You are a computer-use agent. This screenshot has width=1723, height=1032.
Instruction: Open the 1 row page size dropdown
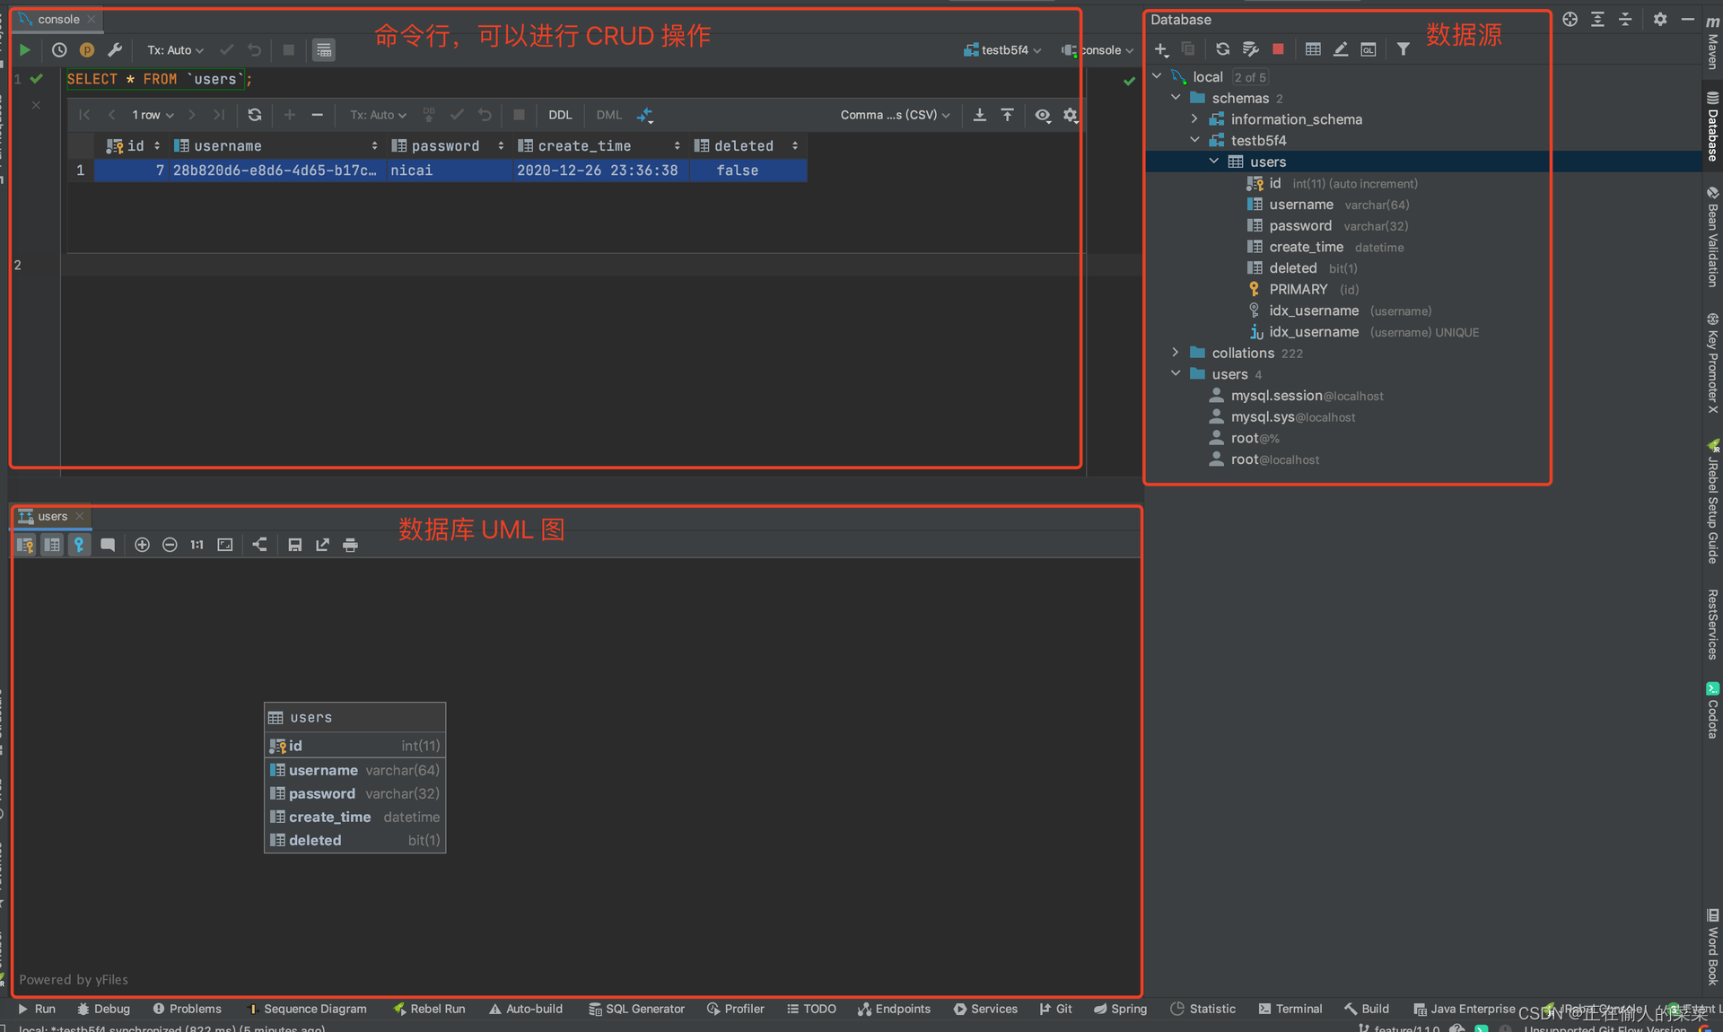(153, 115)
